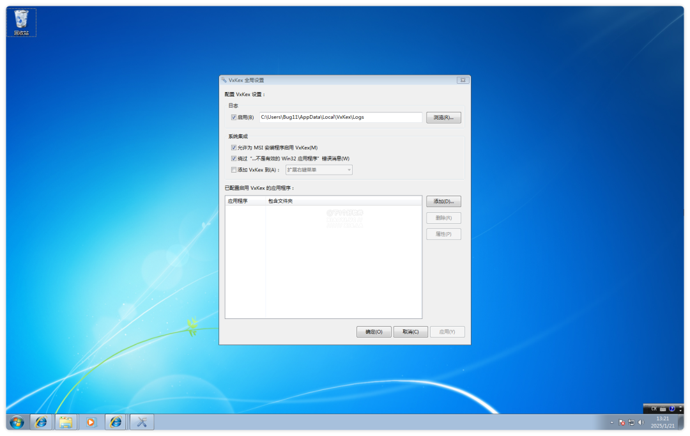The height and width of the screenshot is (436, 690).
Task: Enable the 添加 VxKex 到 checkbox
Action: [x=234, y=170]
